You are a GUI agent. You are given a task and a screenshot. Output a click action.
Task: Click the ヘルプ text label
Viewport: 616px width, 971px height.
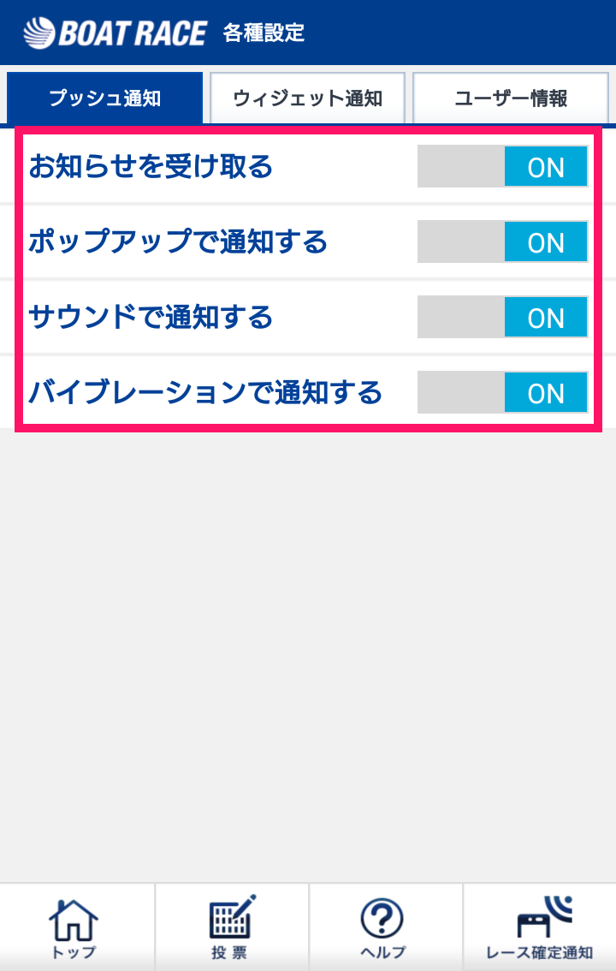click(x=382, y=952)
